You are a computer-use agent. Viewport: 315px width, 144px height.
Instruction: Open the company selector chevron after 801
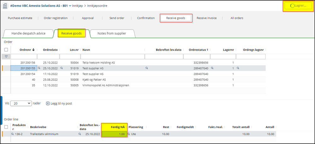(70, 6)
